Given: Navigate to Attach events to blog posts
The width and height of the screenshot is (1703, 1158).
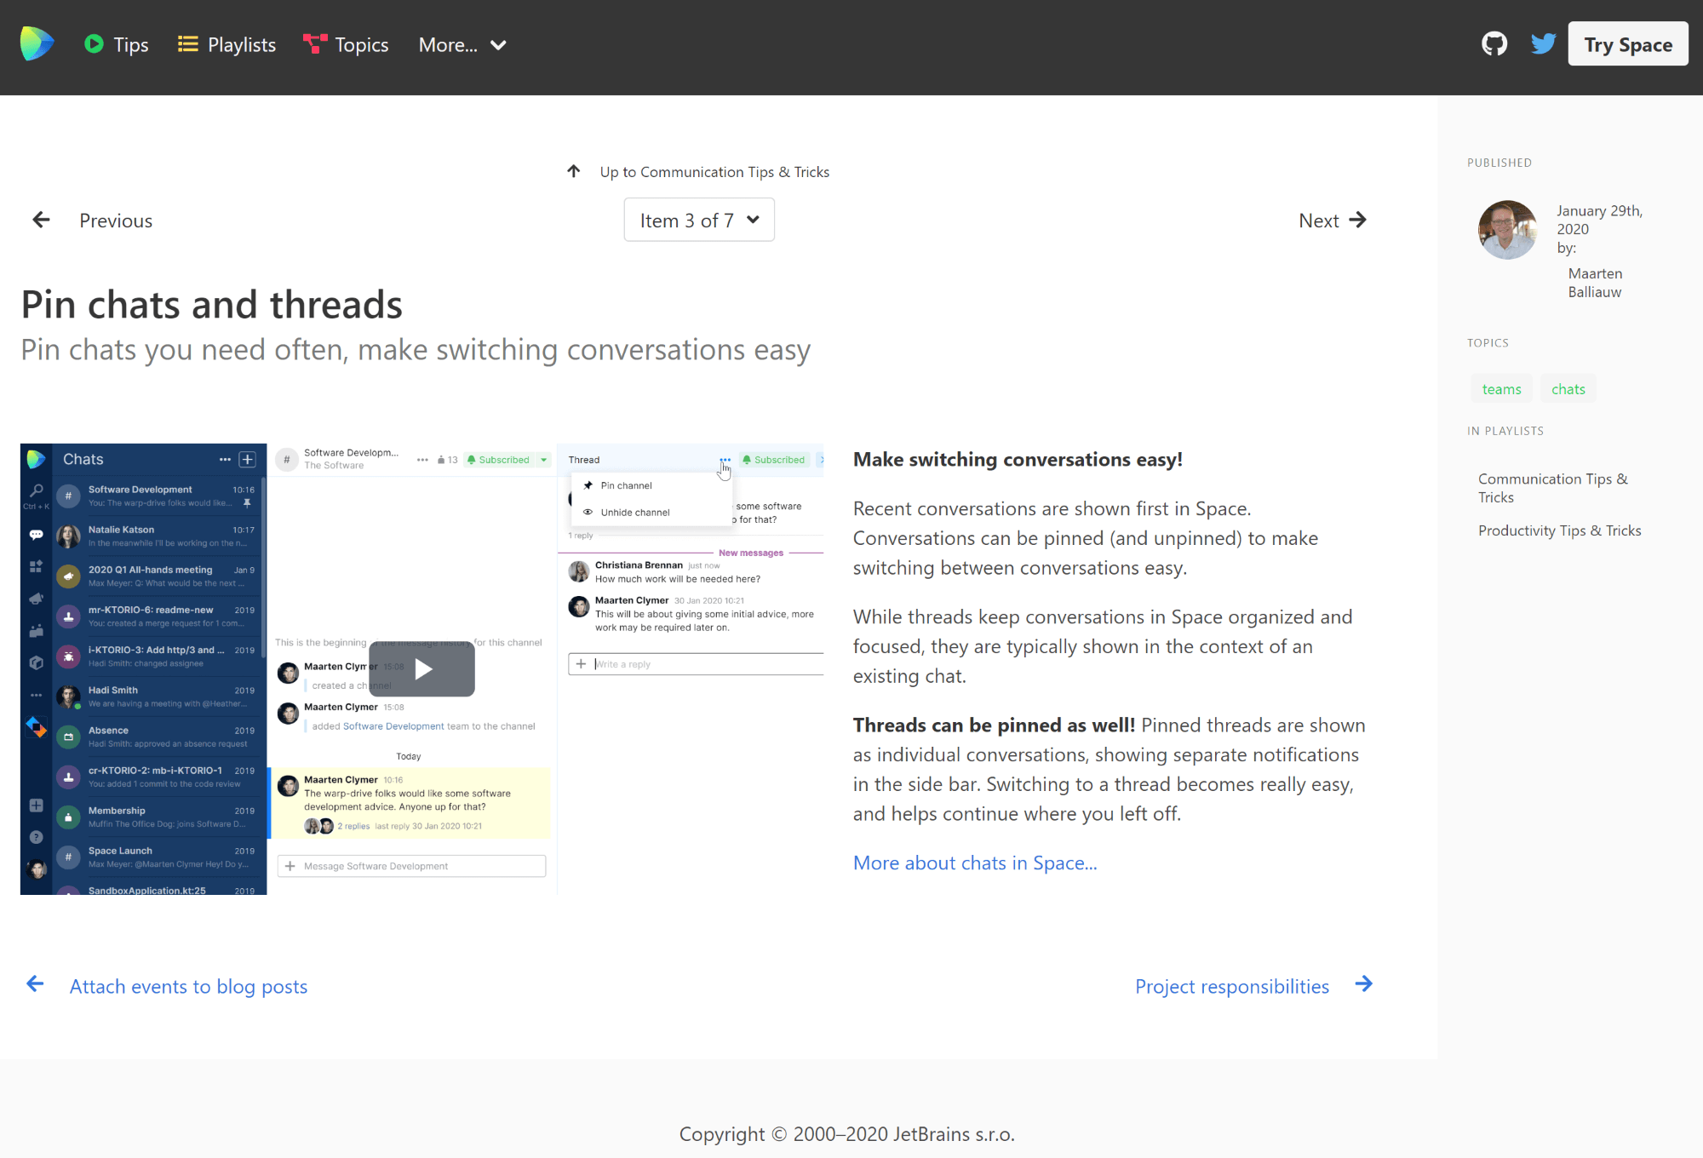Looking at the screenshot, I should tap(187, 986).
